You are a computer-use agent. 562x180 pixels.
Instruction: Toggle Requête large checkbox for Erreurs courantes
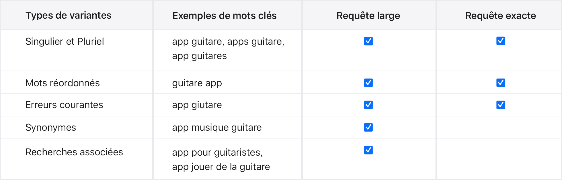point(368,105)
